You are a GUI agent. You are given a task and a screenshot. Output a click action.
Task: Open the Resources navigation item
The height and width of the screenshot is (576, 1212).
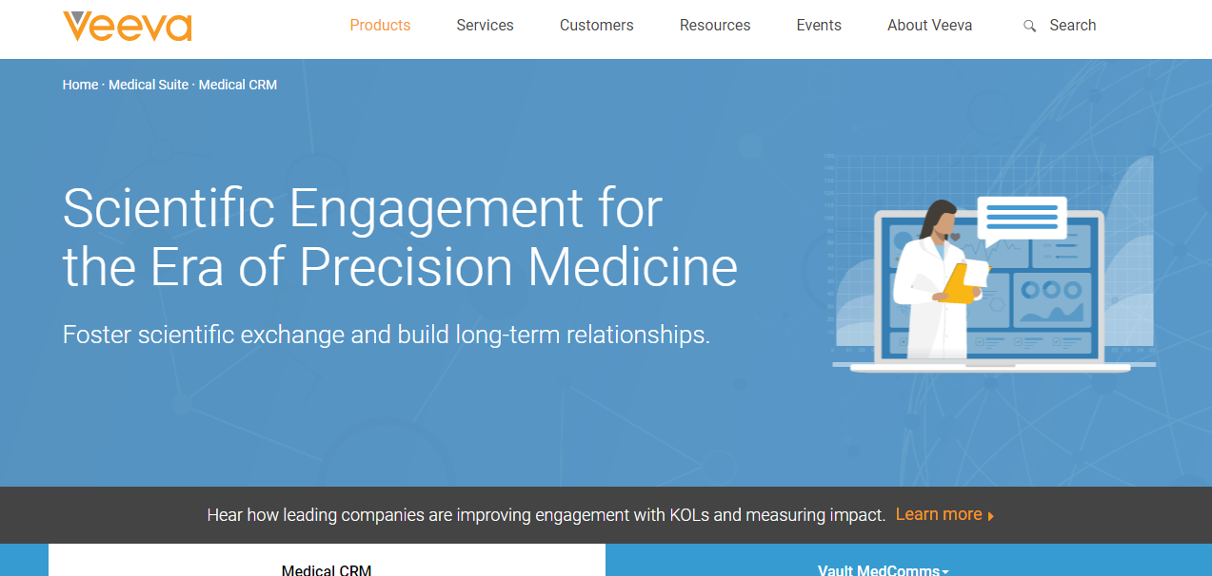pyautogui.click(x=715, y=26)
